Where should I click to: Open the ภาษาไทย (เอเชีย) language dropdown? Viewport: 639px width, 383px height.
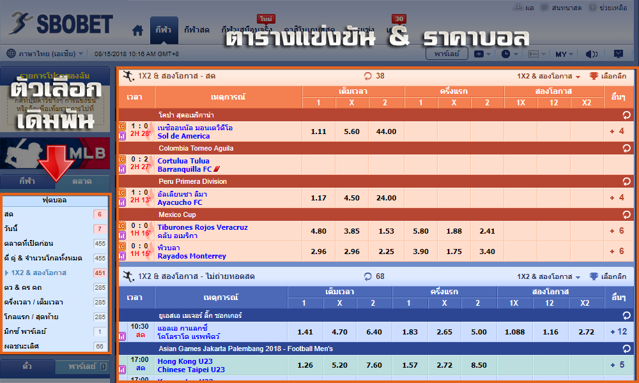click(x=51, y=54)
